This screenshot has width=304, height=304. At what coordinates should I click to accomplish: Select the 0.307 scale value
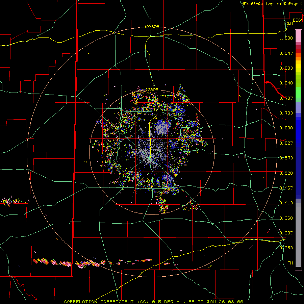click(x=286, y=233)
